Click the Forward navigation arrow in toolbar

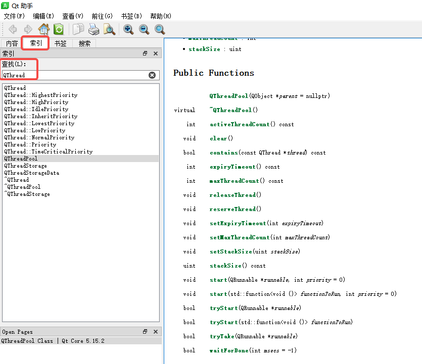tap(28, 29)
